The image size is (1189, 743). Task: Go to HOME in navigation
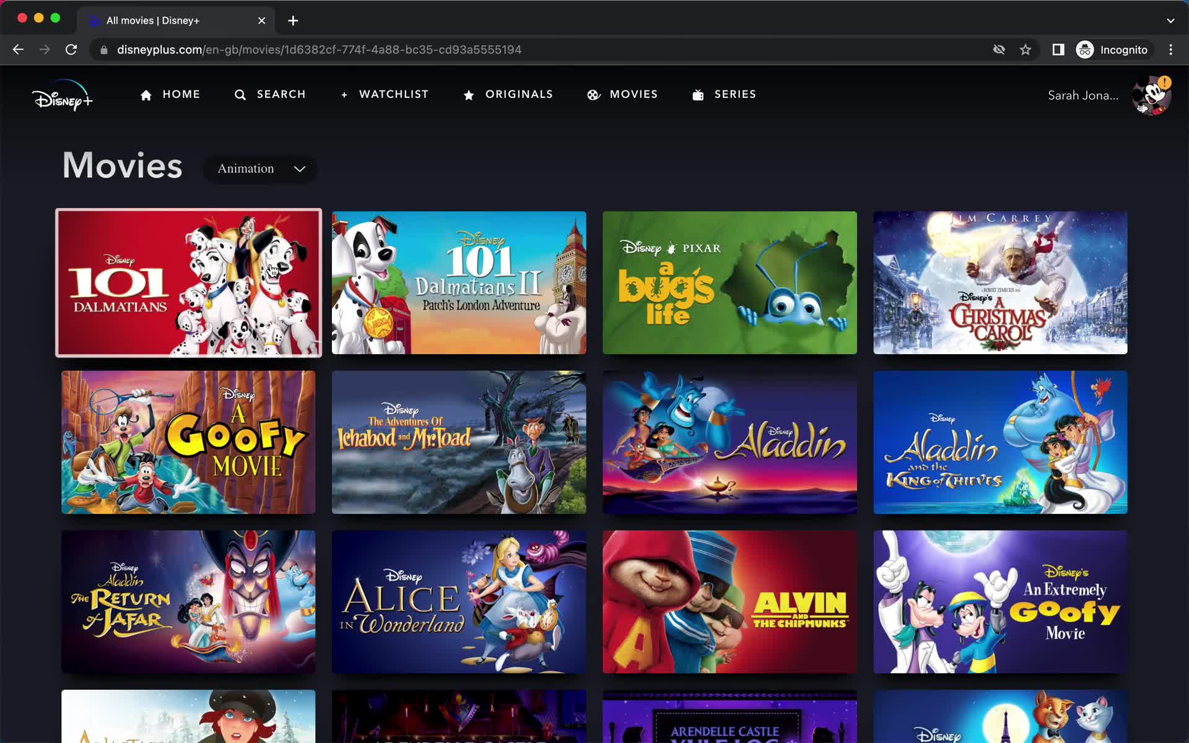(181, 94)
